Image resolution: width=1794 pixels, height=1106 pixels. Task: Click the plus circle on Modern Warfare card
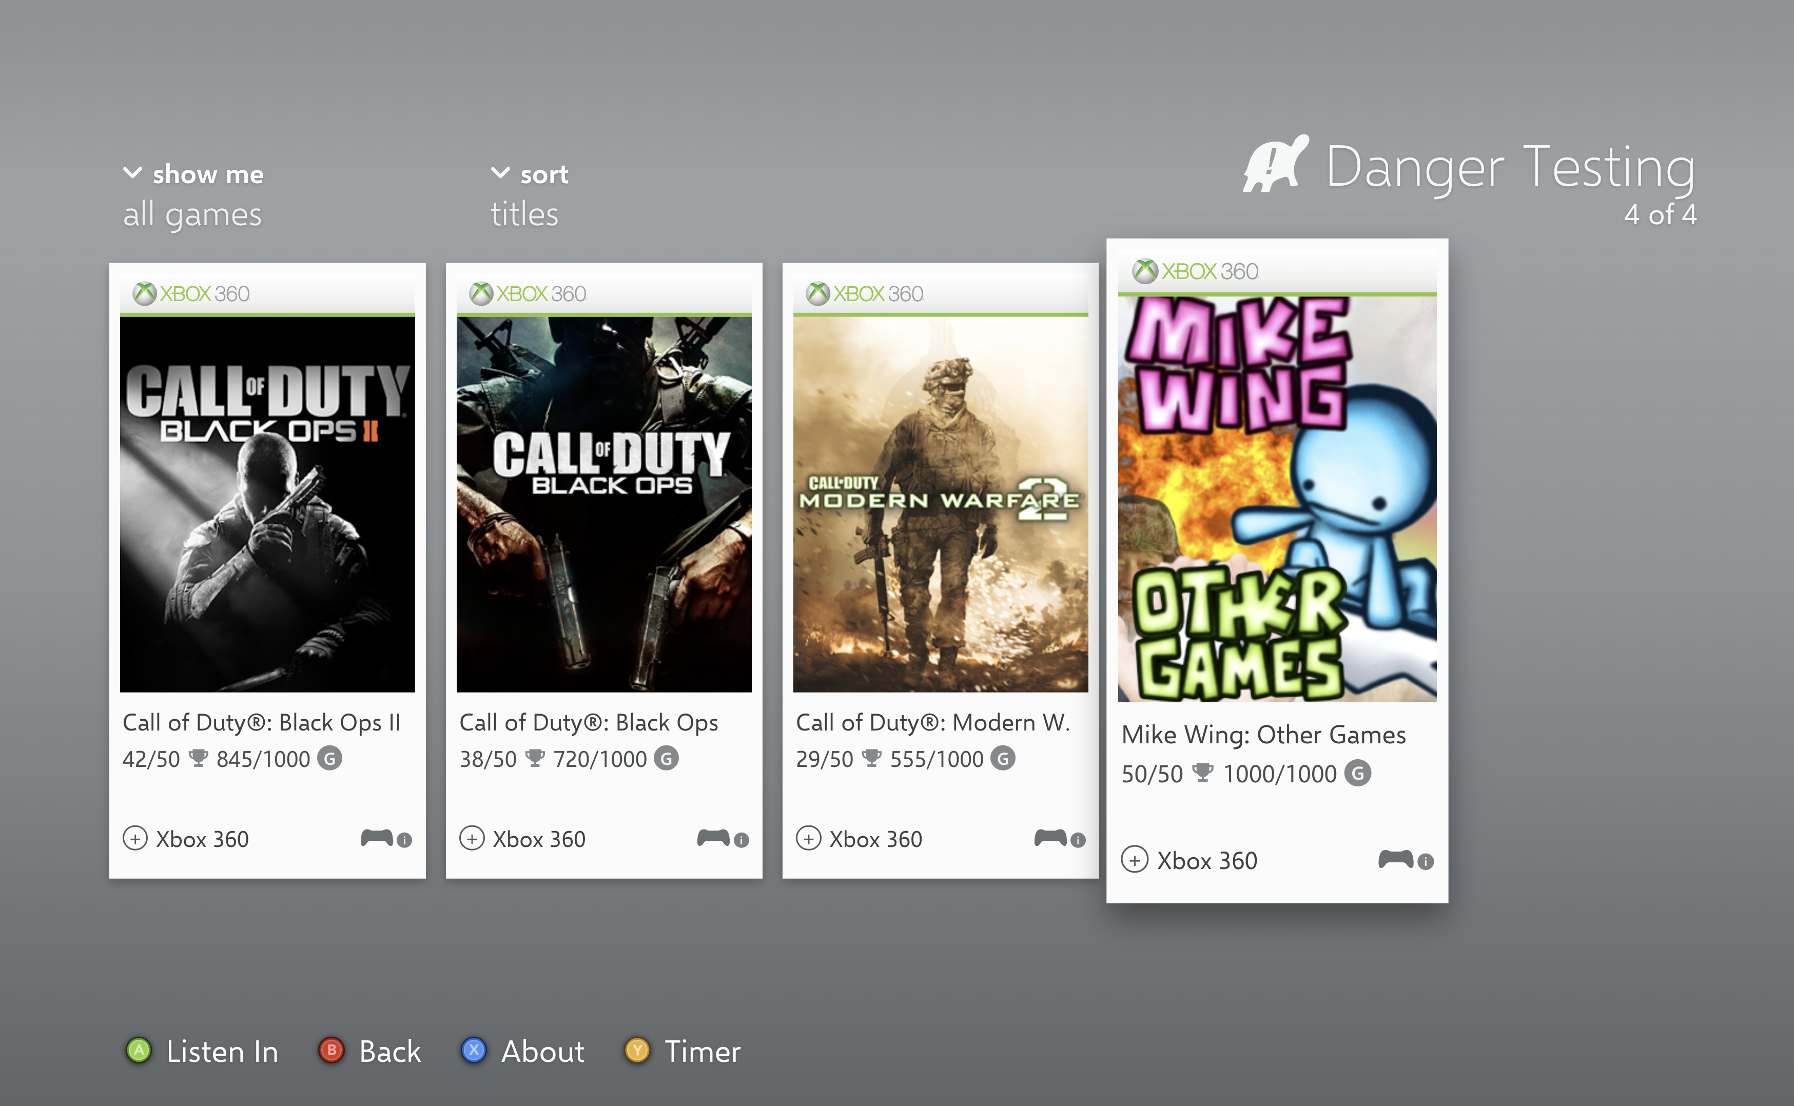tap(808, 838)
